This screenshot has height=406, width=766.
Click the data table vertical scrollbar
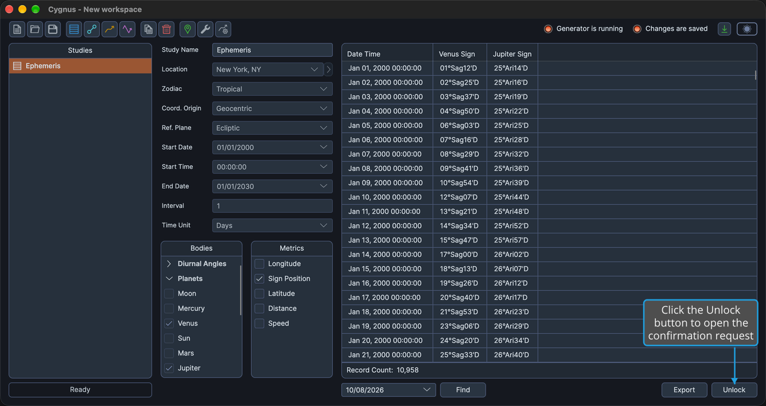click(x=755, y=75)
